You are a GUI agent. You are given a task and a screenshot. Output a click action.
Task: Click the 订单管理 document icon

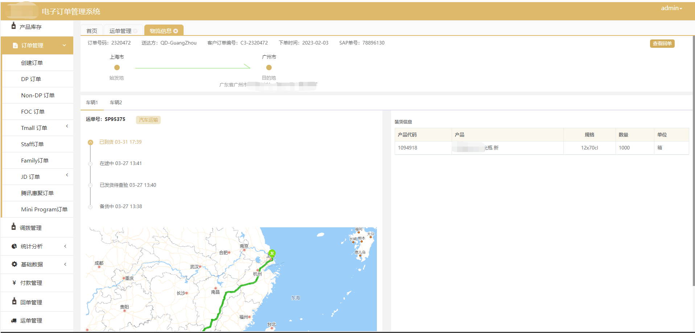tap(15, 46)
